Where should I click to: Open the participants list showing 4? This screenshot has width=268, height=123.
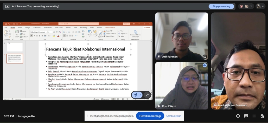pyautogui.click(x=260, y=6)
